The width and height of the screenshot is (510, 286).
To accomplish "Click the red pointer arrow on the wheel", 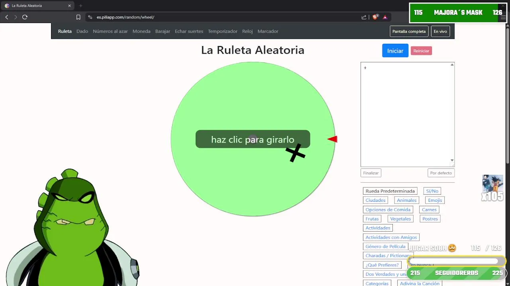I will tap(332, 139).
